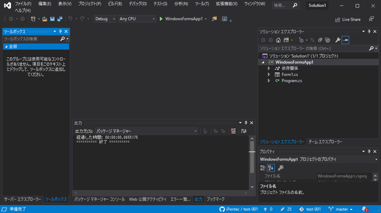381x213 pixels.
Task: Save the current file with the disk icon
Action: click(52, 19)
